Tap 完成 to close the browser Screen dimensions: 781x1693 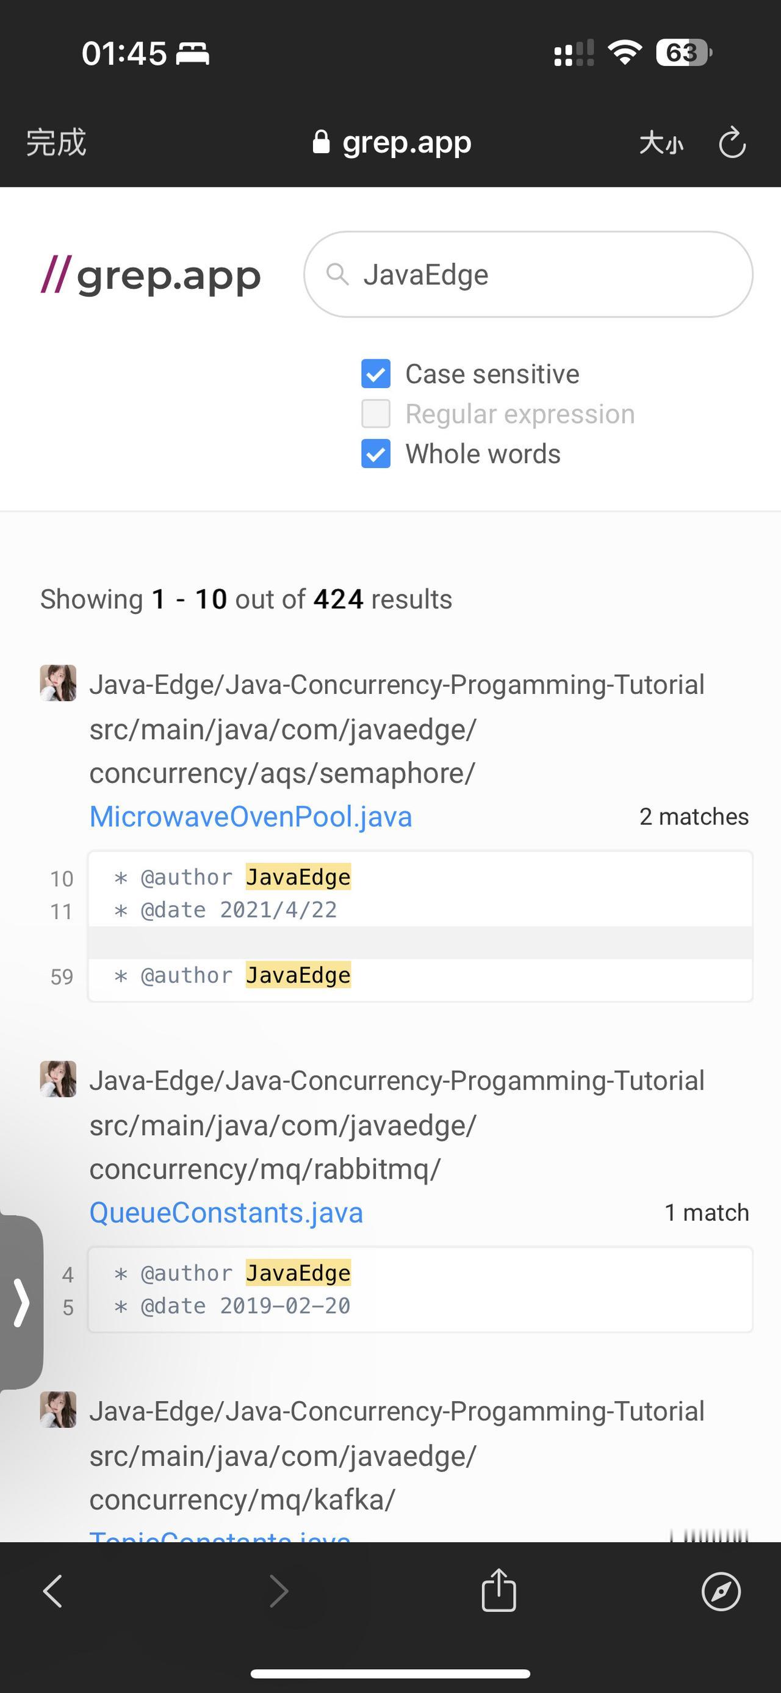pos(57,143)
